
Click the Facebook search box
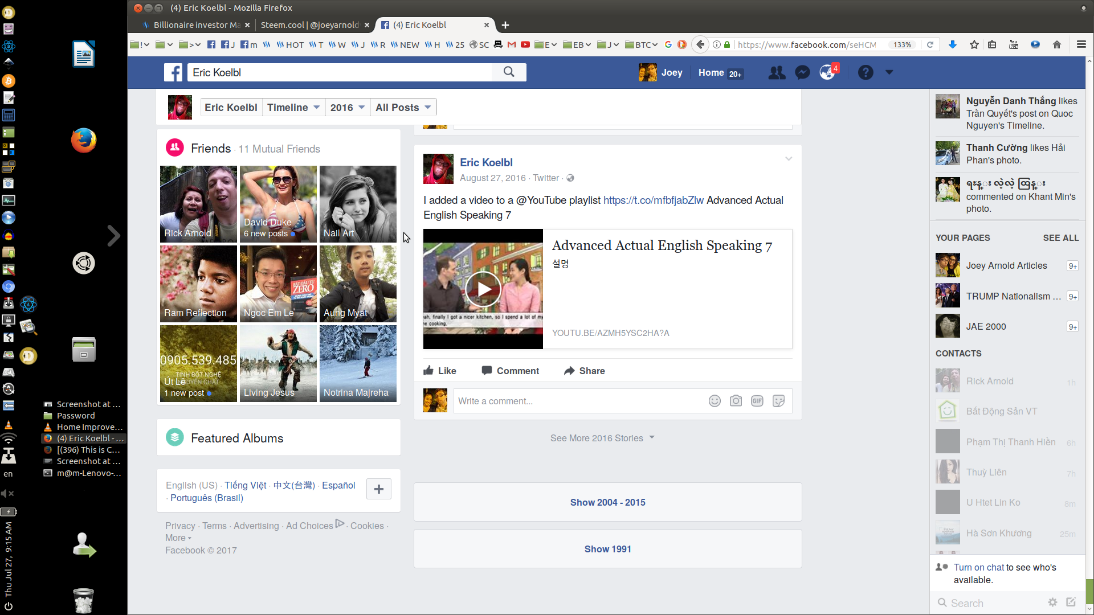tap(340, 72)
